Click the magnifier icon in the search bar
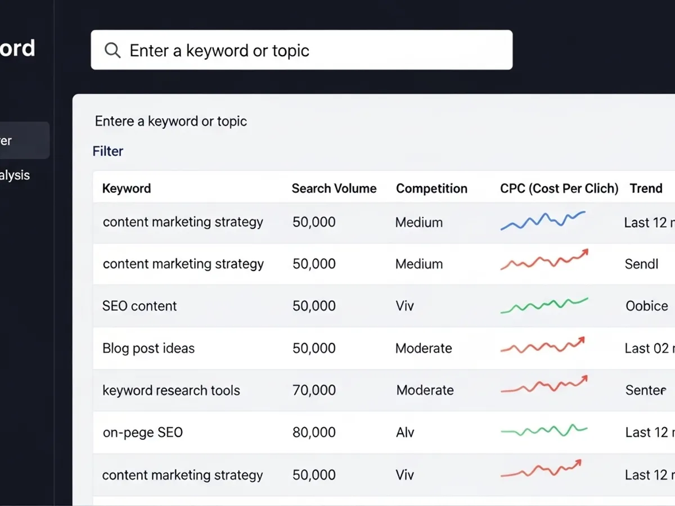 (112, 51)
